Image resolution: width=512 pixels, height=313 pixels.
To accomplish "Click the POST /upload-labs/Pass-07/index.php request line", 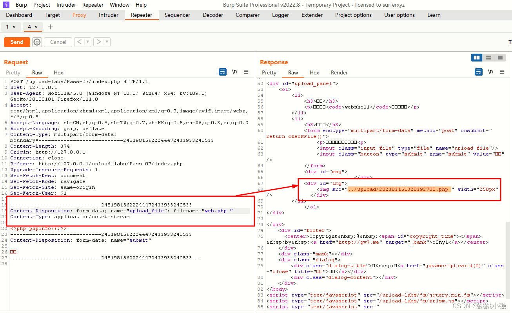I will coord(79,81).
